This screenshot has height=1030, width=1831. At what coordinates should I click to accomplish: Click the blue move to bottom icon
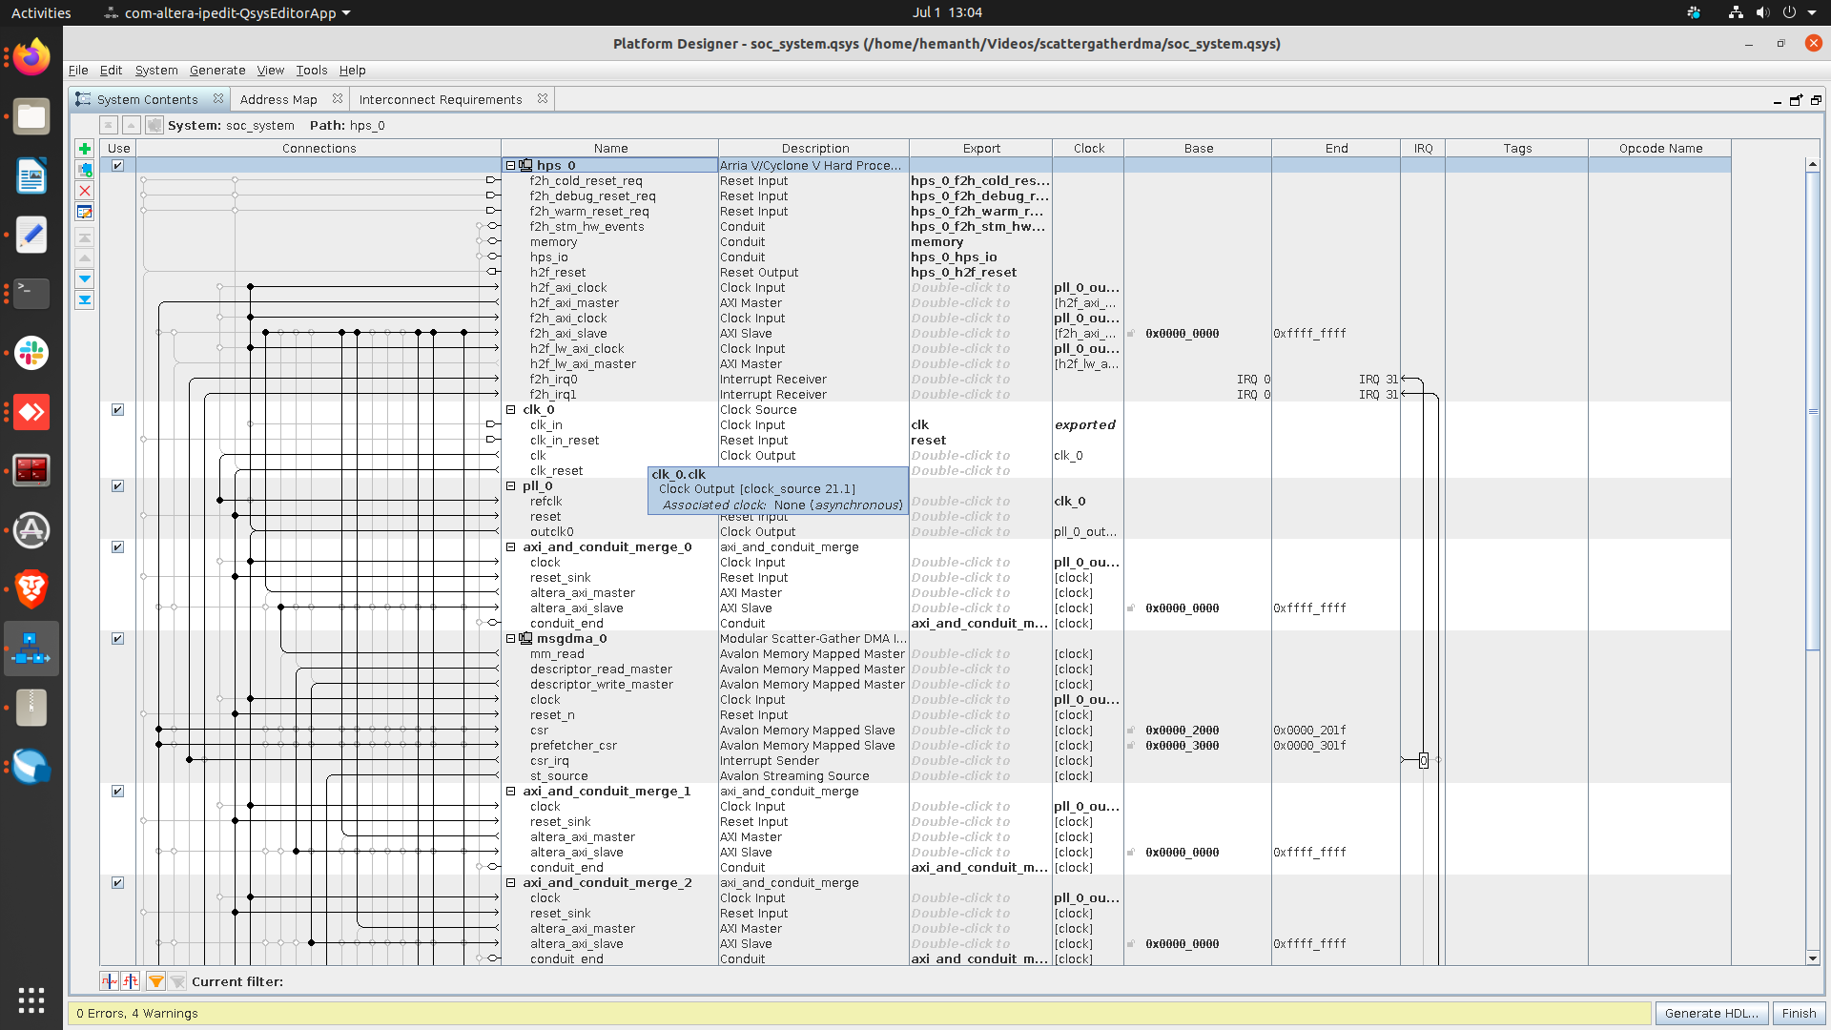coord(85,299)
